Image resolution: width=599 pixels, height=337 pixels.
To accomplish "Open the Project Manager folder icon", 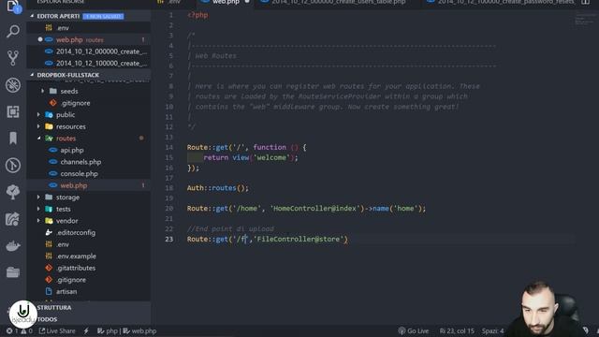I will point(13,272).
